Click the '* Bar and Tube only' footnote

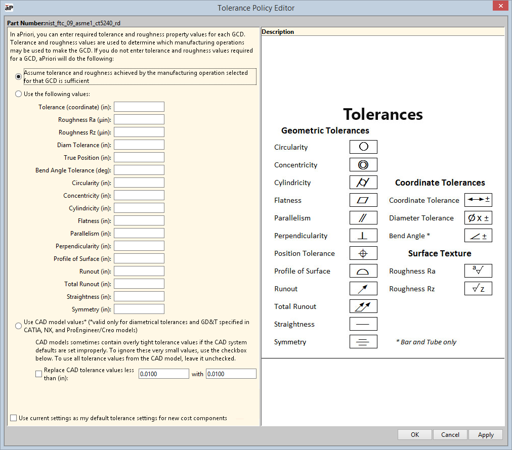click(x=426, y=342)
